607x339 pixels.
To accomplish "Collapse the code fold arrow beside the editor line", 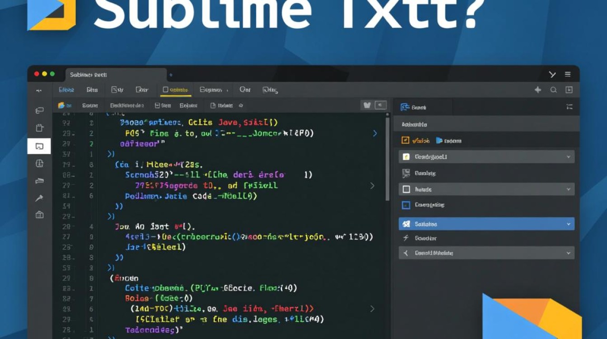I will pos(374,133).
